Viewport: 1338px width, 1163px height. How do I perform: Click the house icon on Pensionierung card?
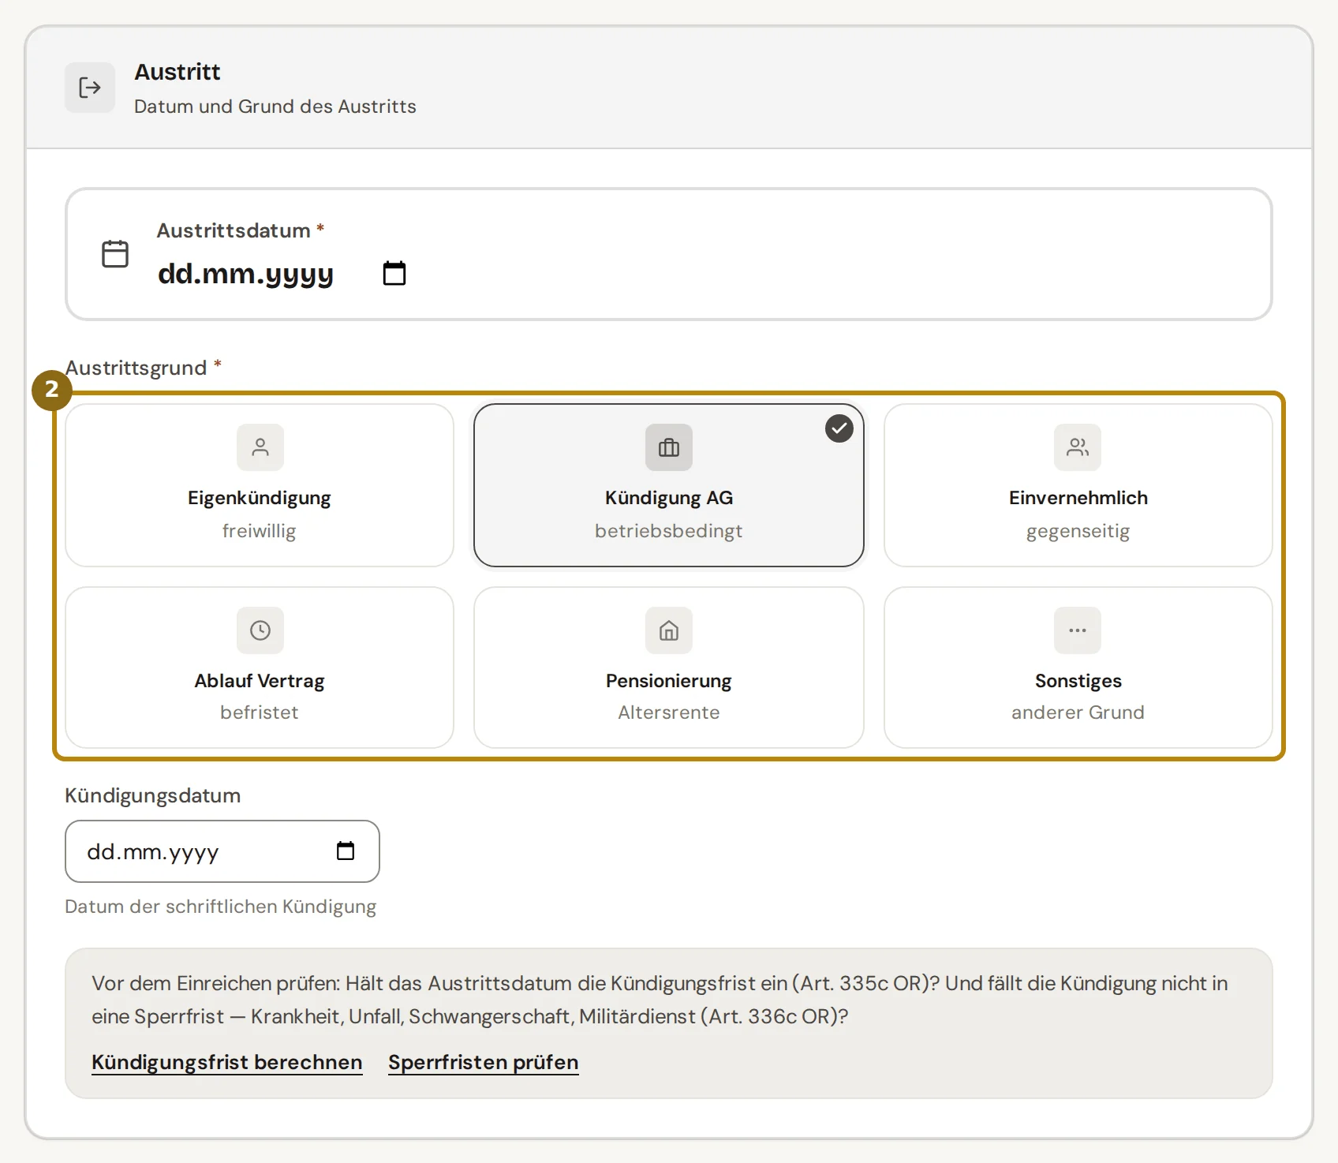(x=669, y=630)
